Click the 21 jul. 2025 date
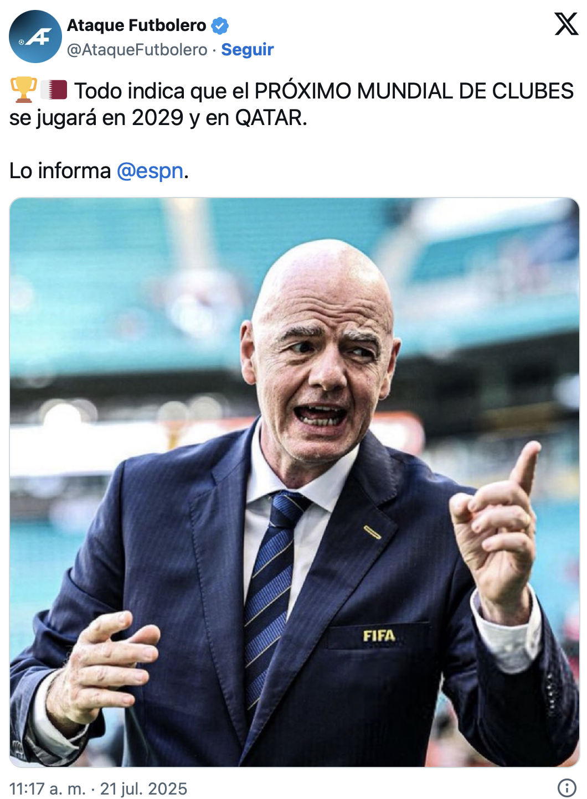587x799 pixels. tap(143, 788)
